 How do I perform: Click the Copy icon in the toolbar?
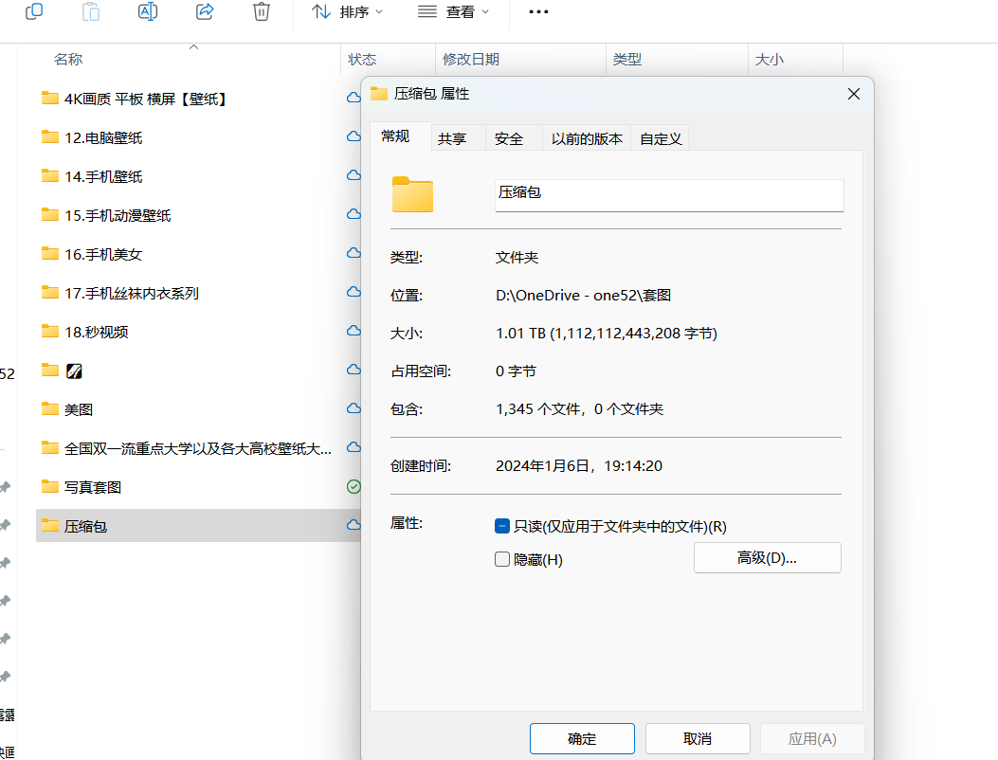(34, 12)
